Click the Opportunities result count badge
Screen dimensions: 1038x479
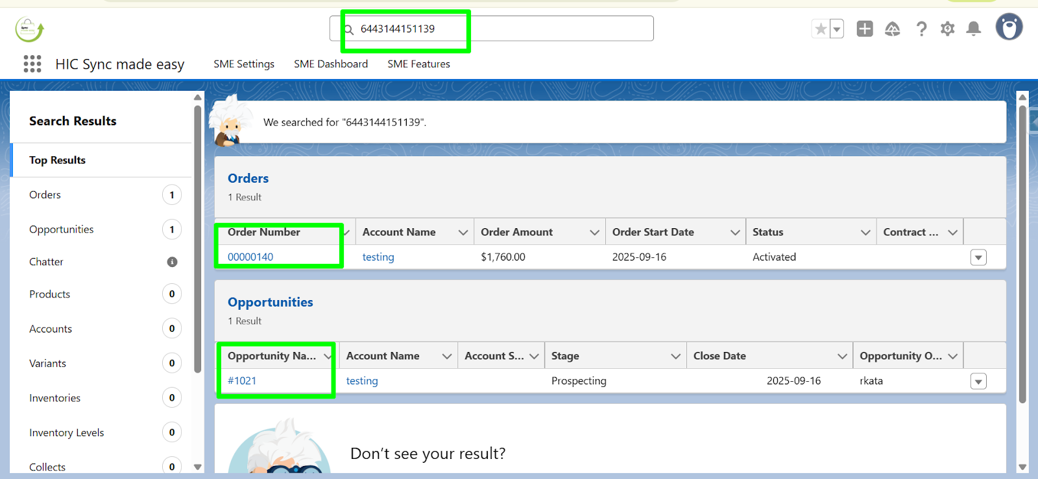(x=172, y=229)
